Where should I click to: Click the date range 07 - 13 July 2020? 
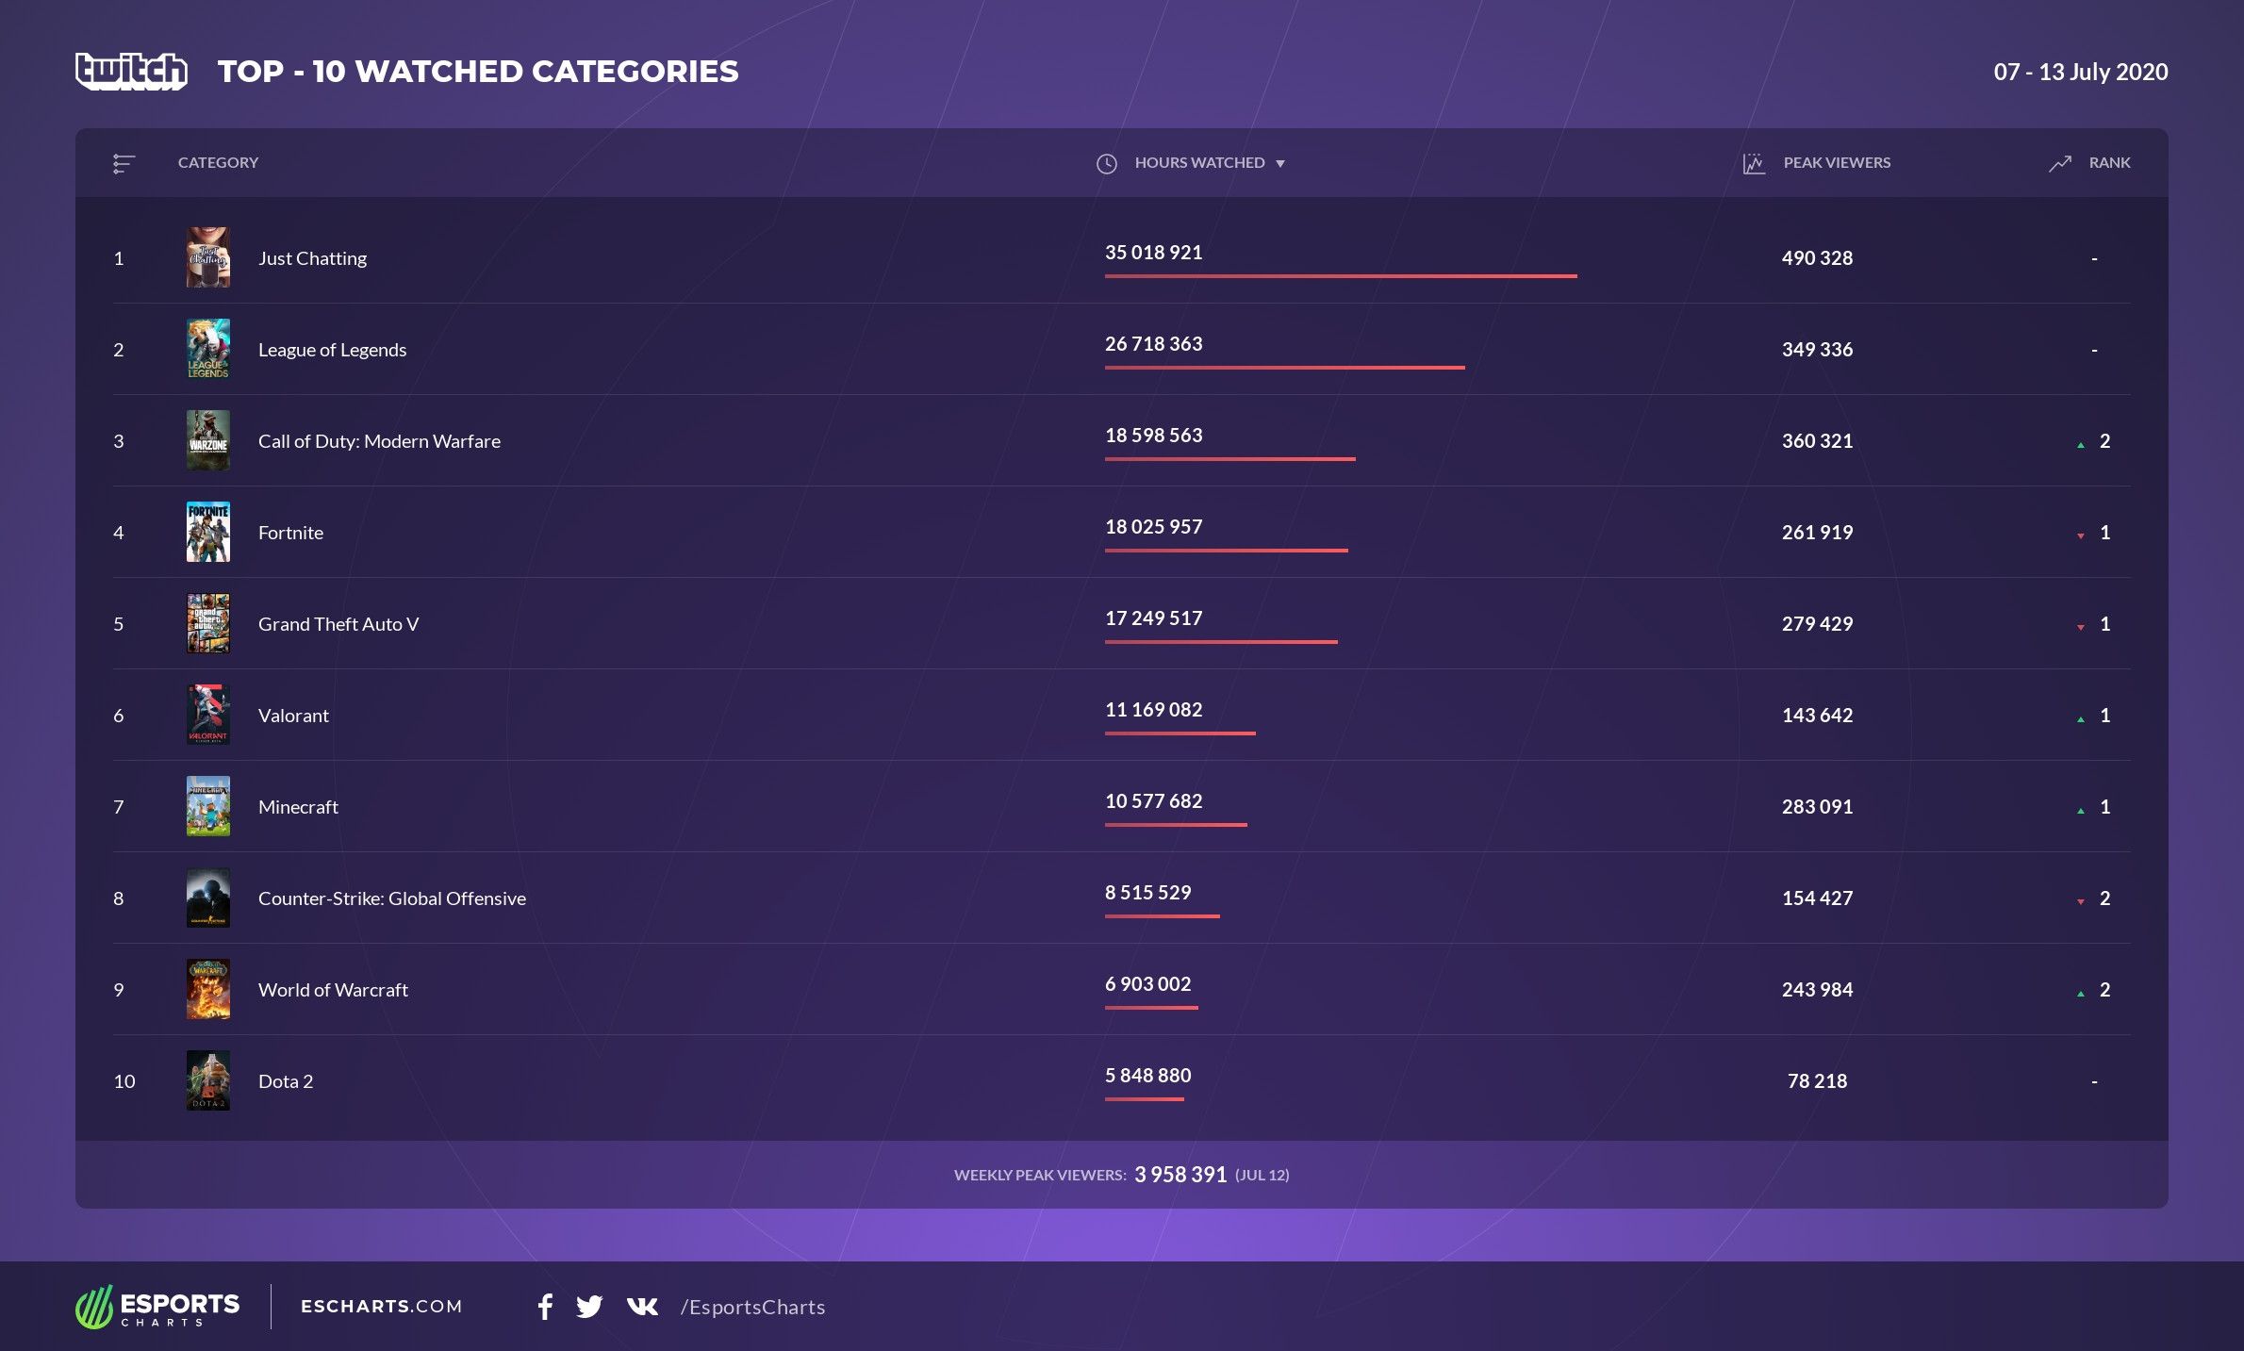click(x=2081, y=73)
